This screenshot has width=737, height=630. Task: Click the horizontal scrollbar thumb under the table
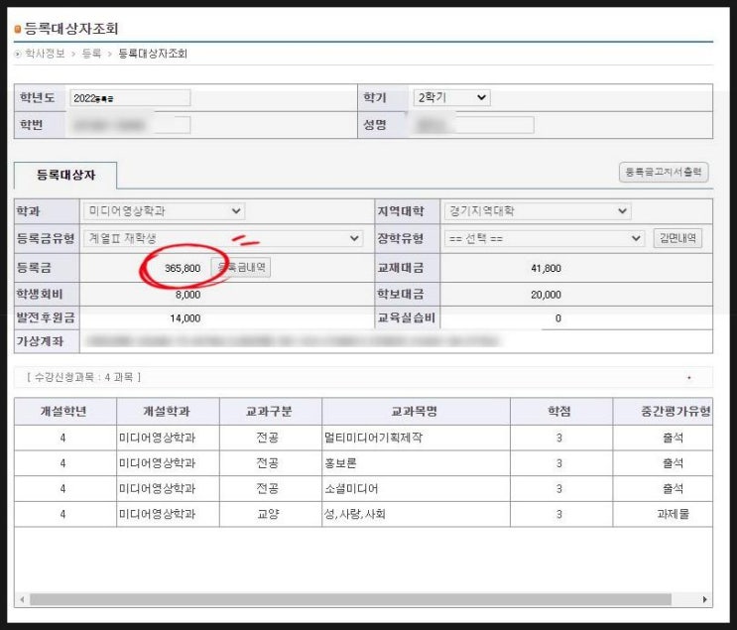350,599
